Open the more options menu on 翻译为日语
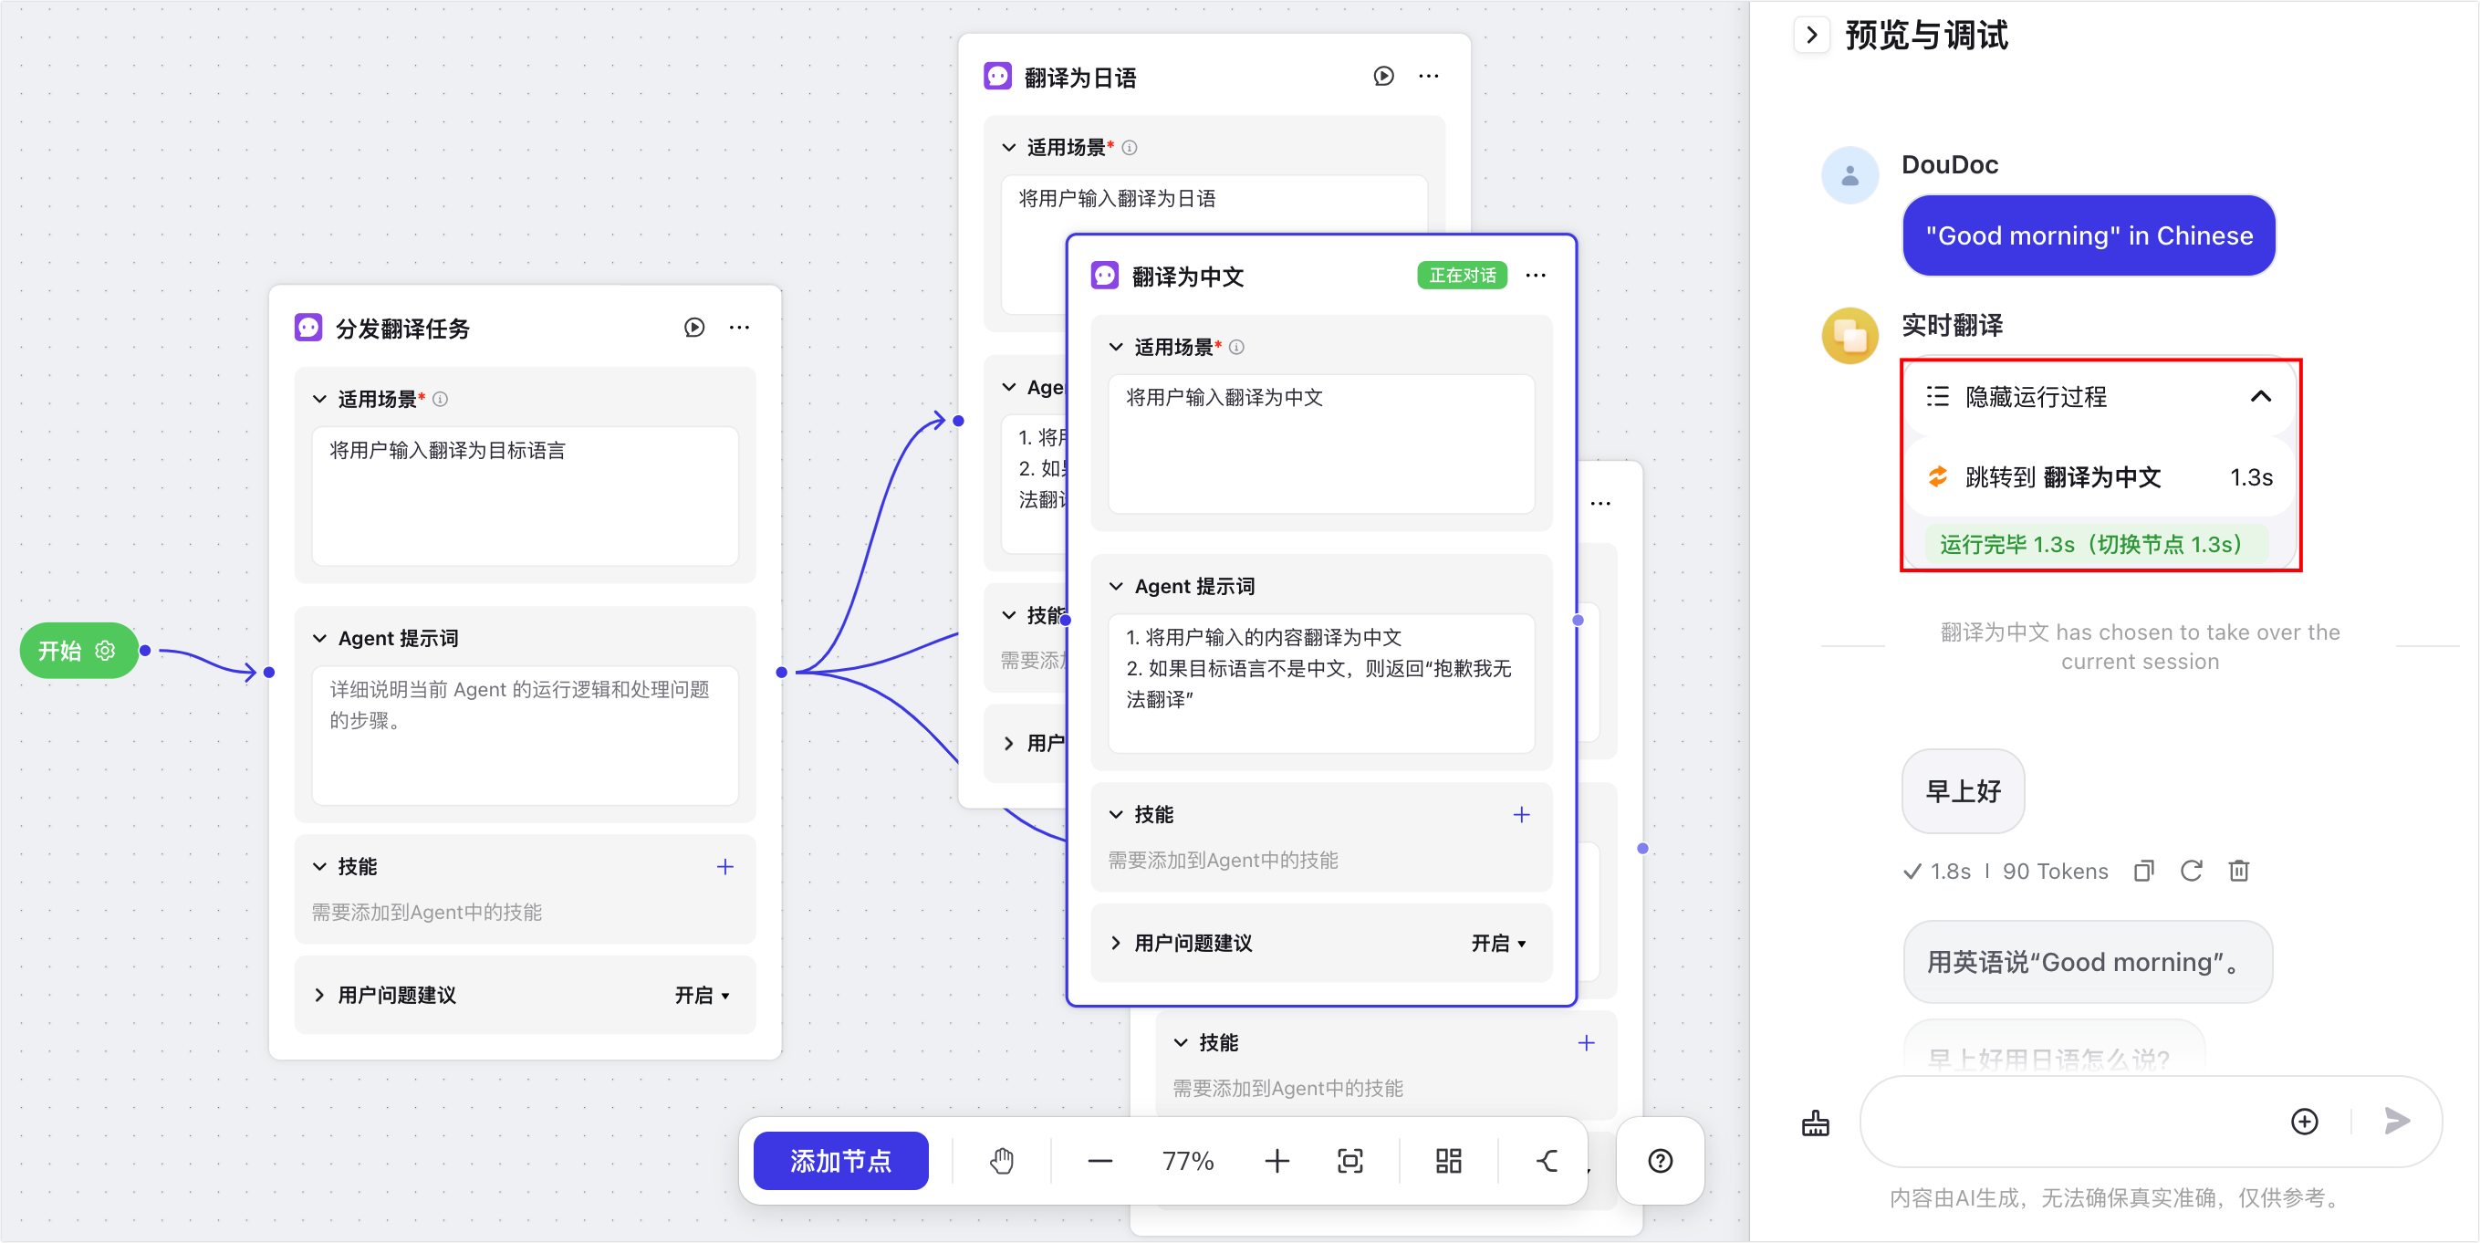Viewport: 2480px width, 1243px height. 1429,75
